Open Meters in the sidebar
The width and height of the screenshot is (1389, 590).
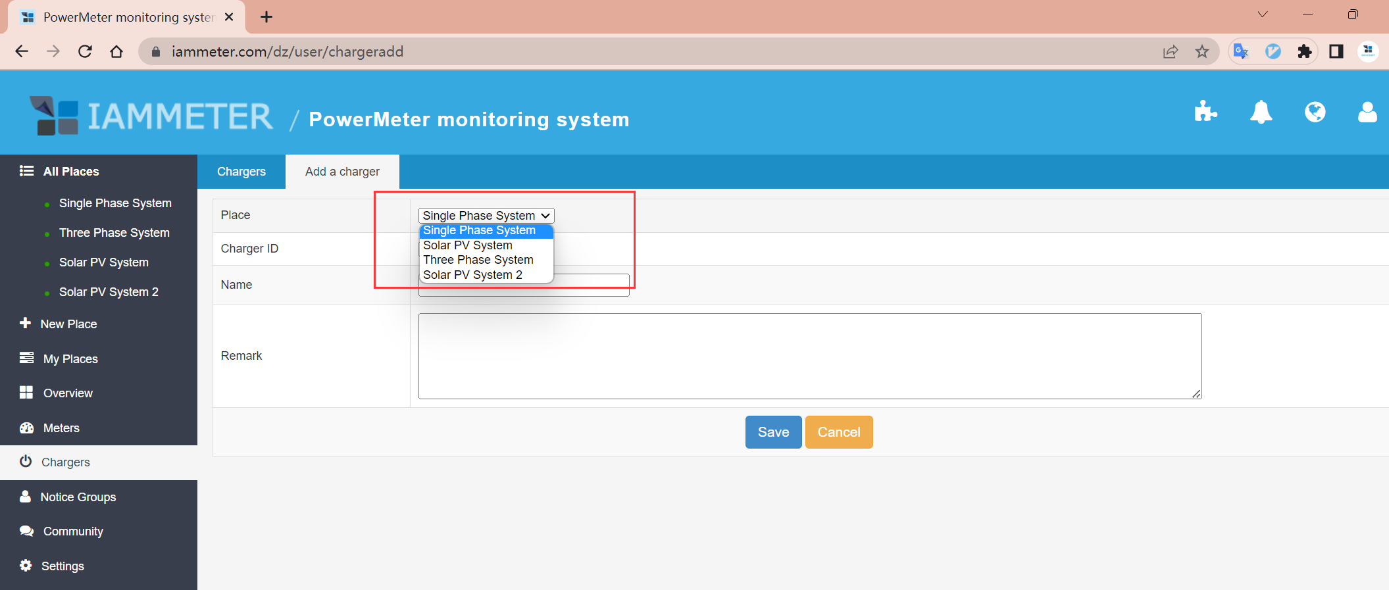[61, 428]
